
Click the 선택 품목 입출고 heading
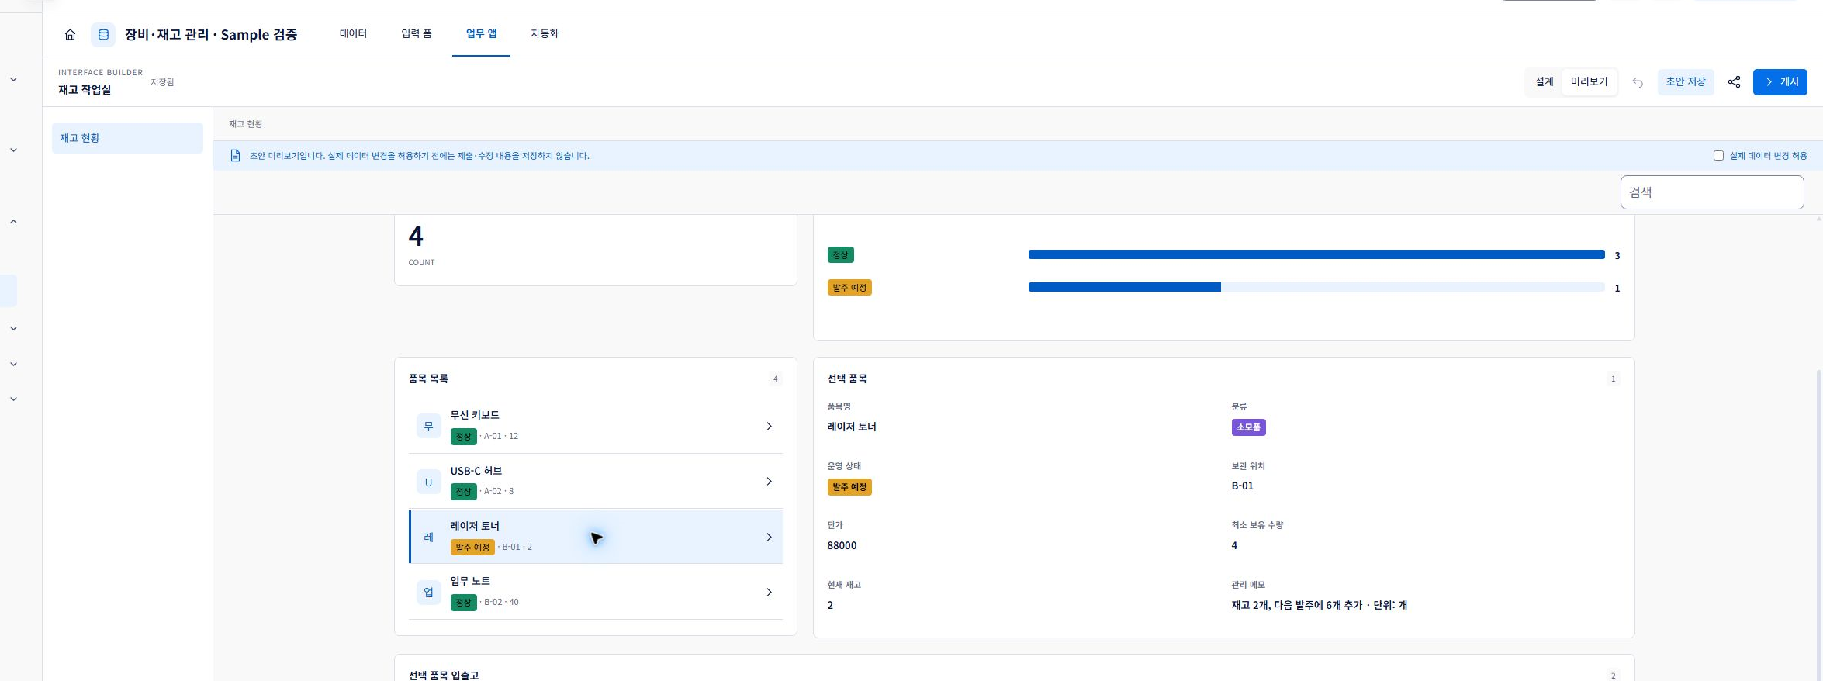click(x=444, y=676)
